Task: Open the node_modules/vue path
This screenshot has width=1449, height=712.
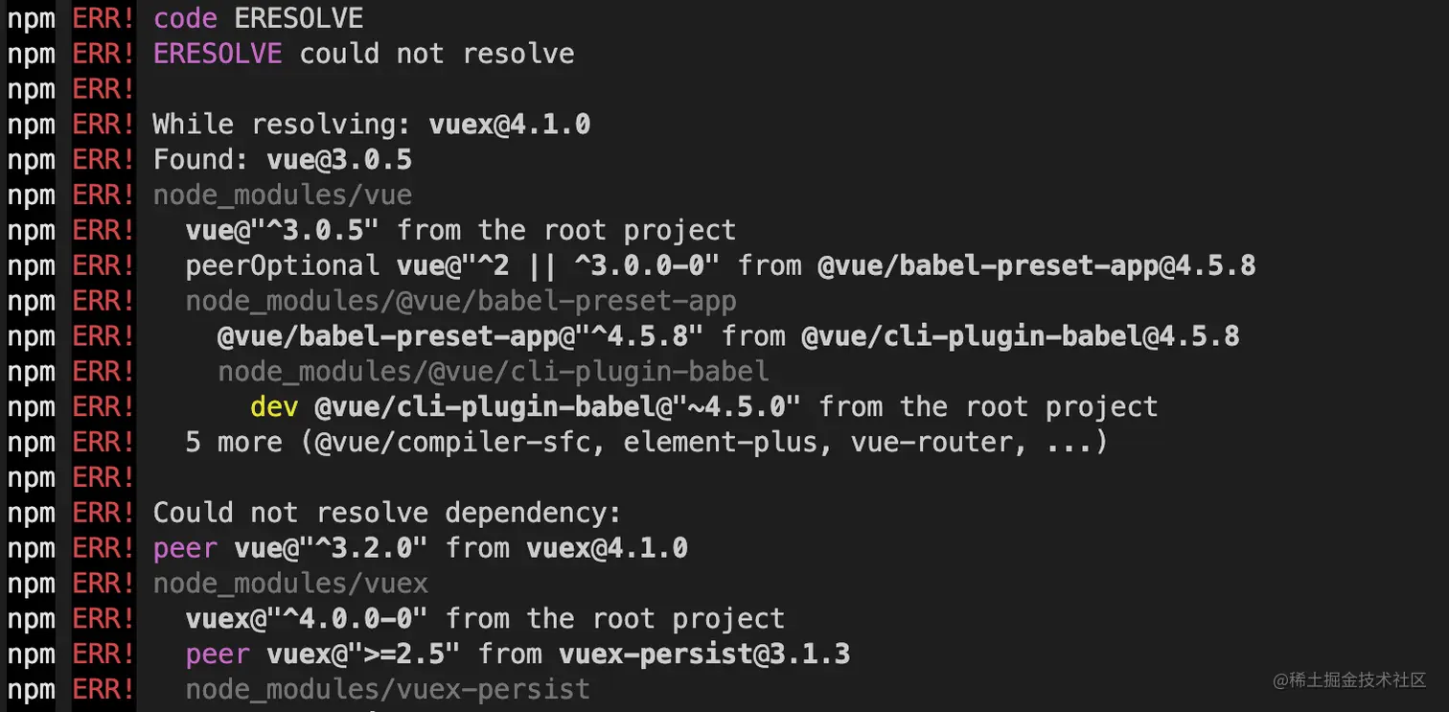Action: tap(283, 195)
